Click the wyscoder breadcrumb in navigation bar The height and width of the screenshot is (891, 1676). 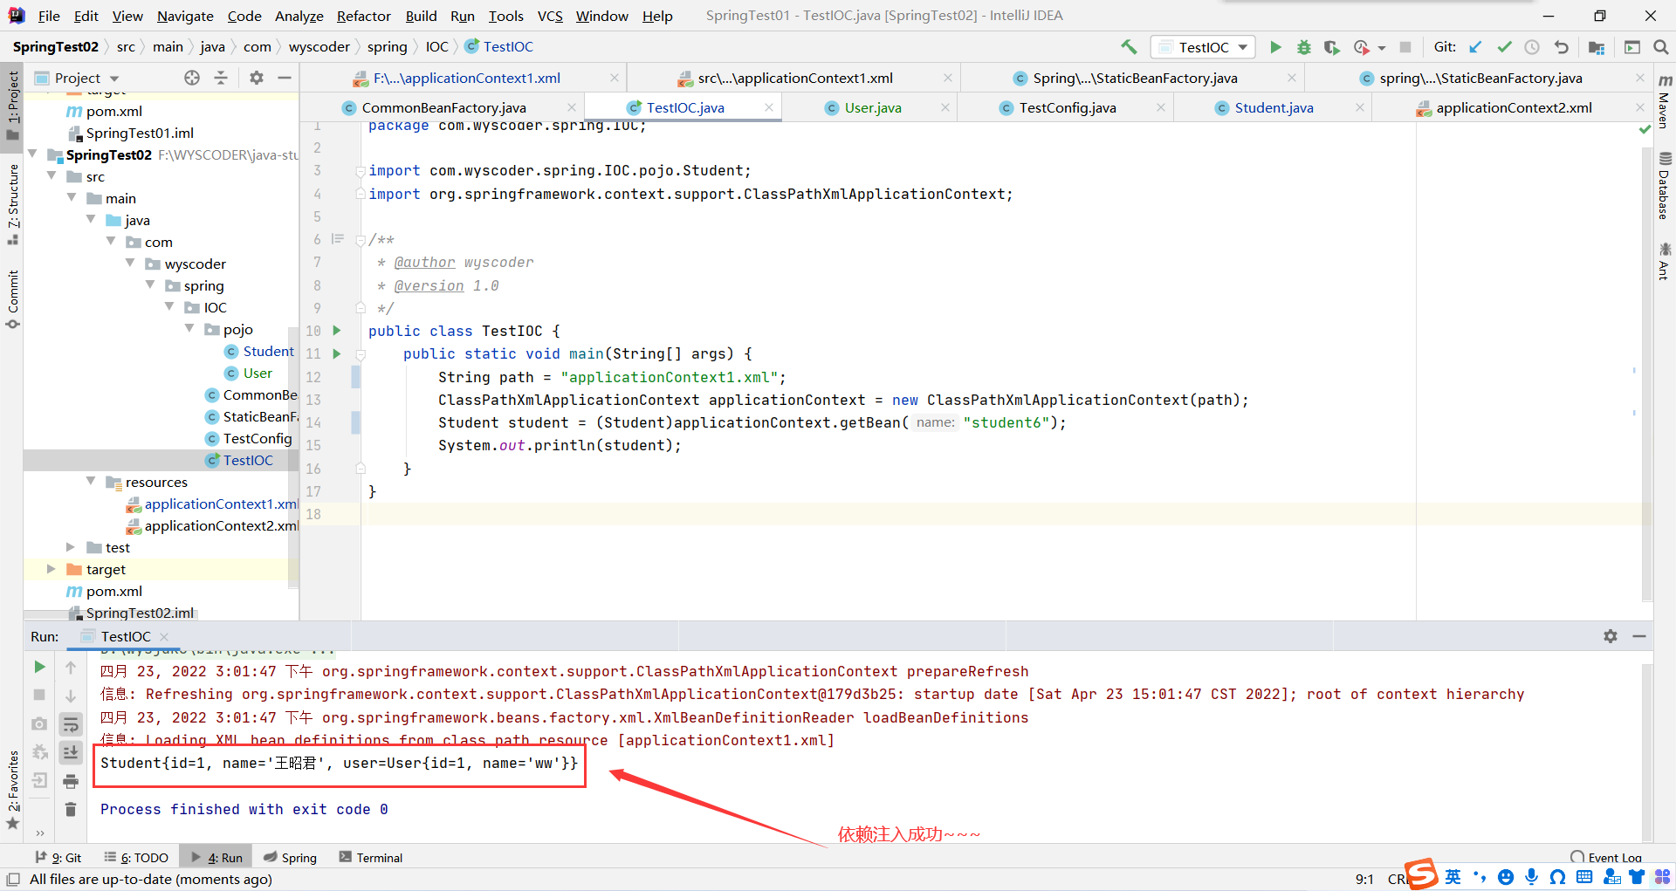point(319,47)
